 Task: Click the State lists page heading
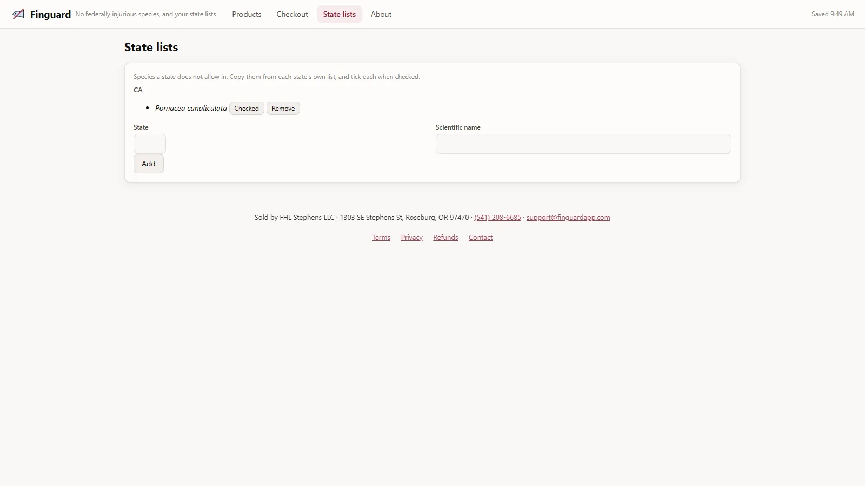point(151,48)
